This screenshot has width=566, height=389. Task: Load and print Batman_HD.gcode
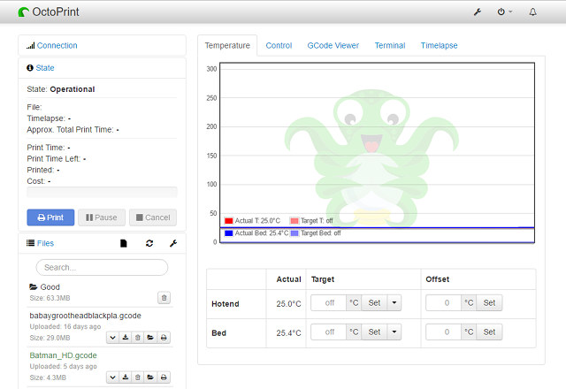click(164, 378)
